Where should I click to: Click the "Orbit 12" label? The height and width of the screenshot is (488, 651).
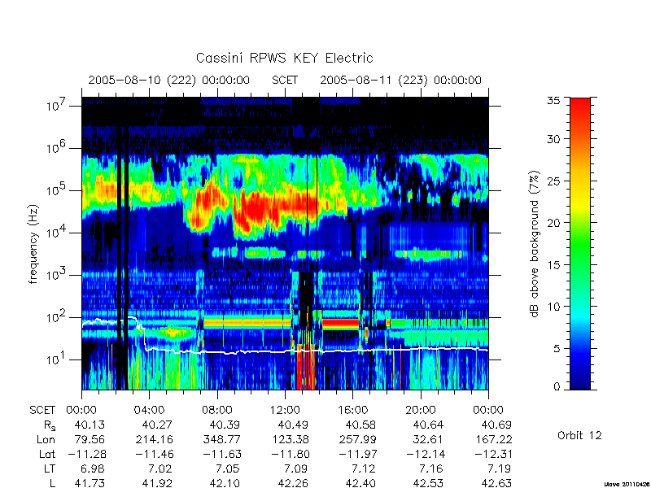pyautogui.click(x=579, y=435)
